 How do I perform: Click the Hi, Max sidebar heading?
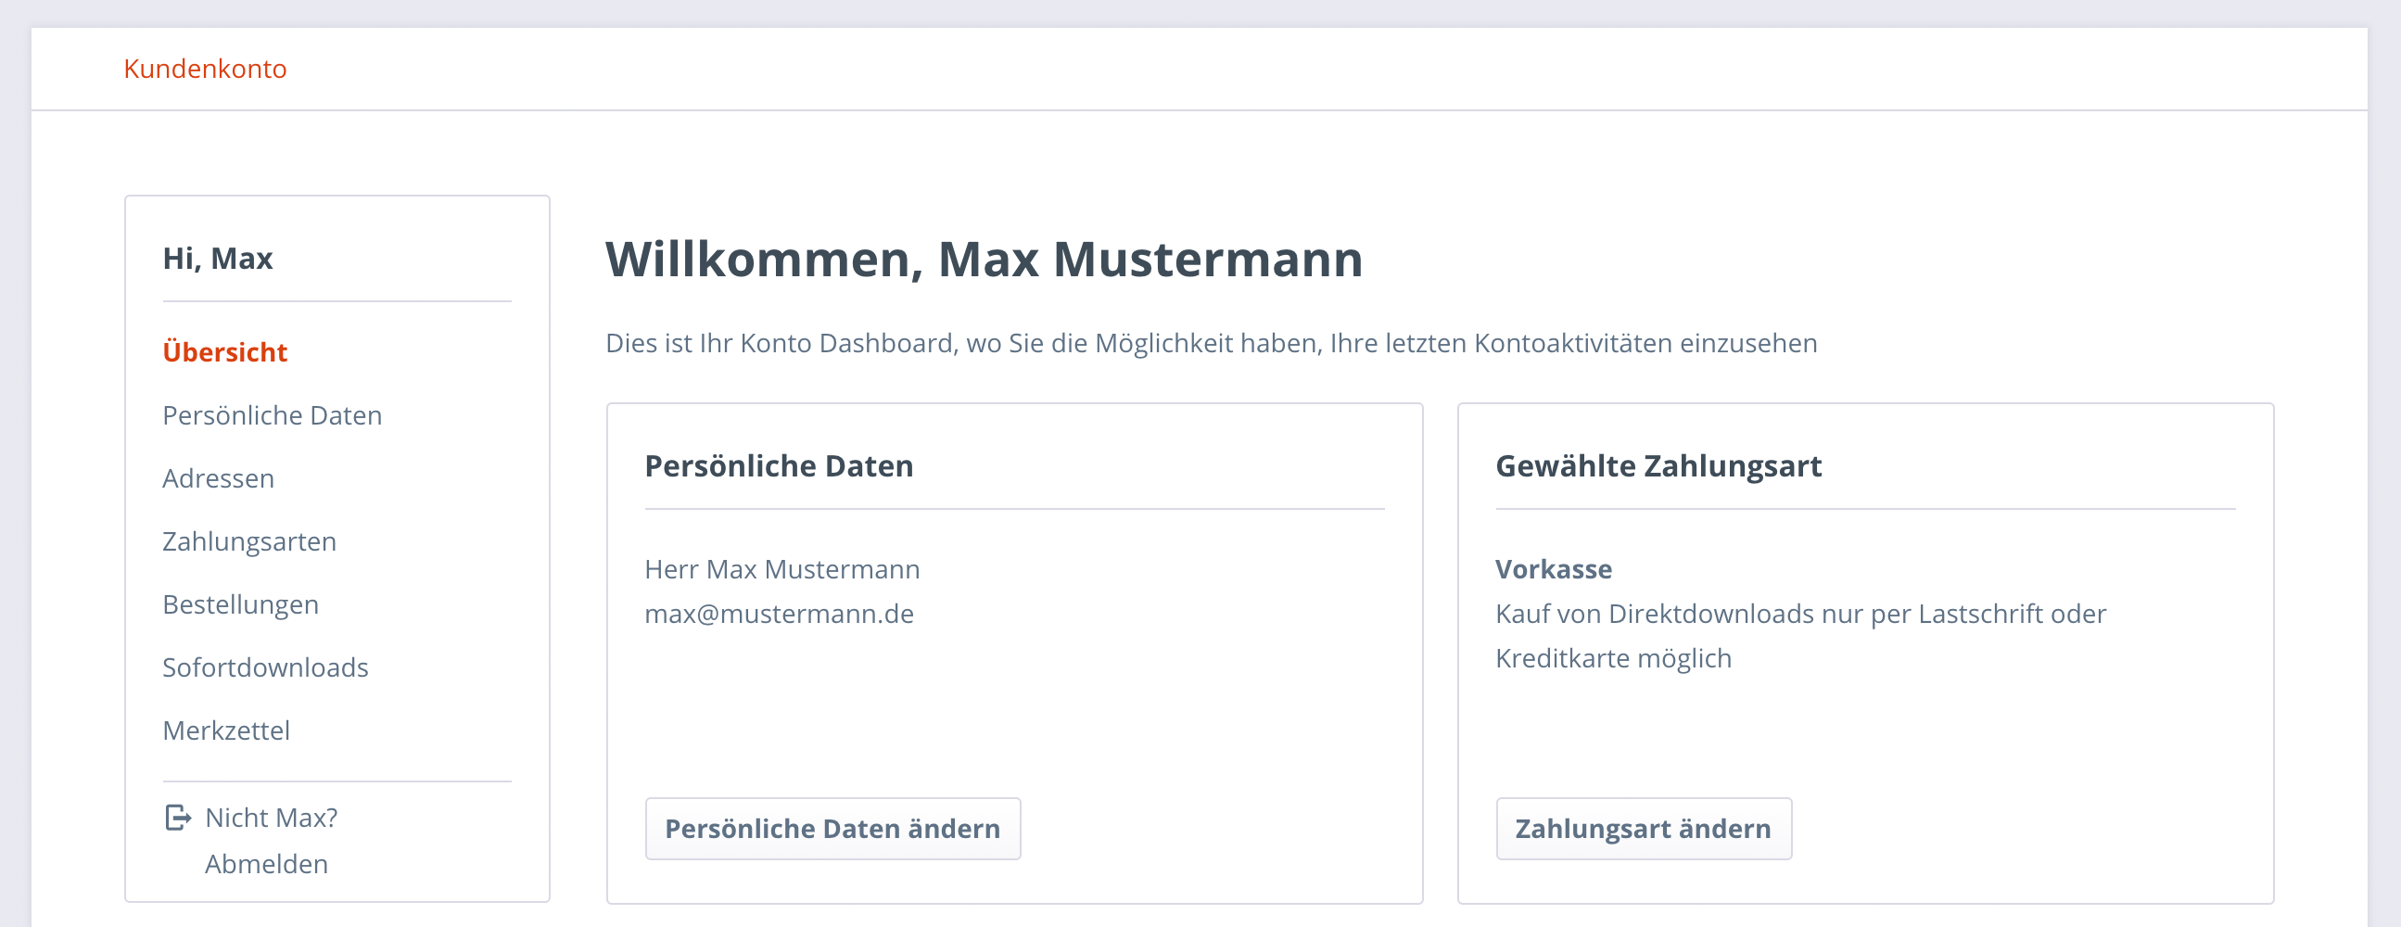(217, 258)
